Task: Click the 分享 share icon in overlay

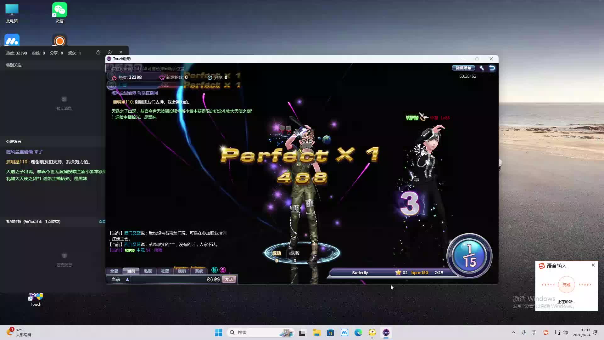Action: [x=210, y=77]
